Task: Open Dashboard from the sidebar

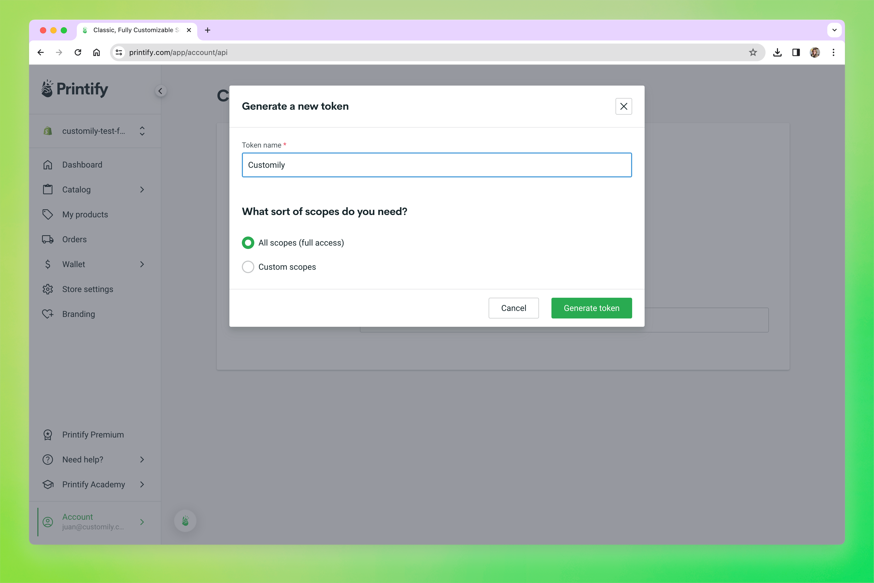Action: tap(82, 165)
